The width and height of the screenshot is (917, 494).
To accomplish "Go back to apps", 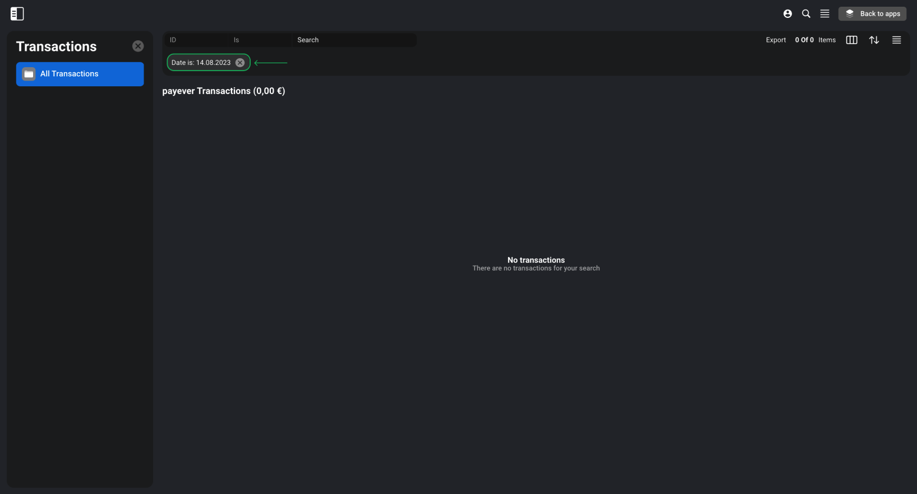I will pyautogui.click(x=872, y=13).
